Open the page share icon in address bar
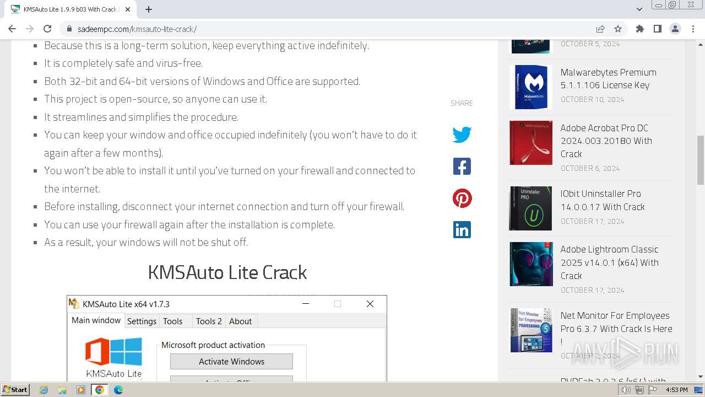The width and height of the screenshot is (705, 397). [600, 29]
